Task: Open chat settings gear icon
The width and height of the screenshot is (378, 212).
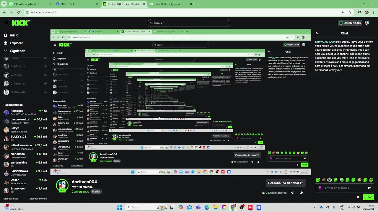Action: pyautogui.click(x=358, y=197)
